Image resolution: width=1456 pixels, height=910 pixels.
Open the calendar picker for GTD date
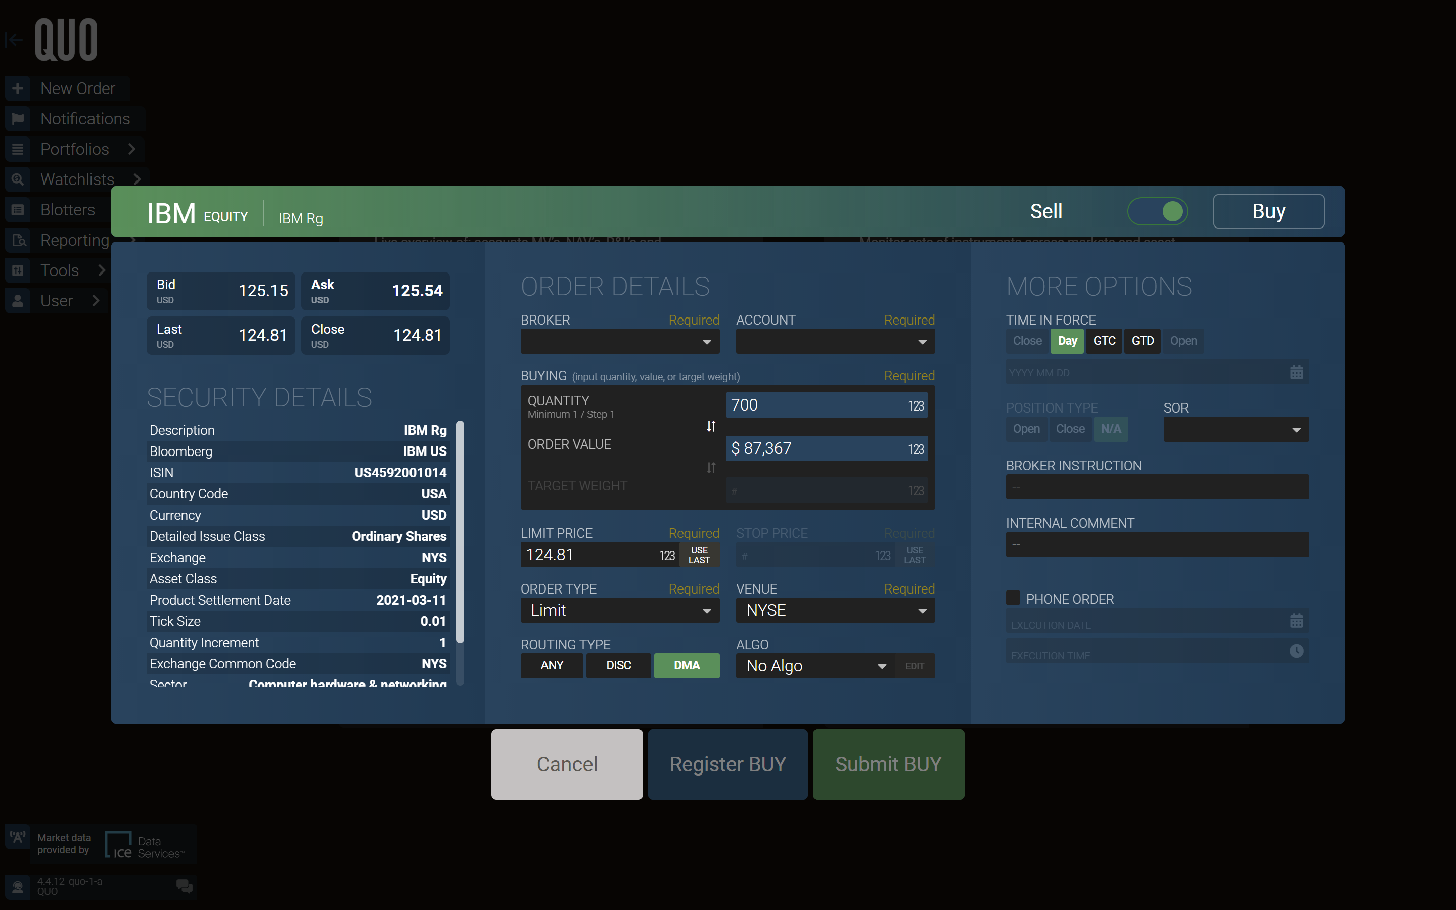[1296, 372]
